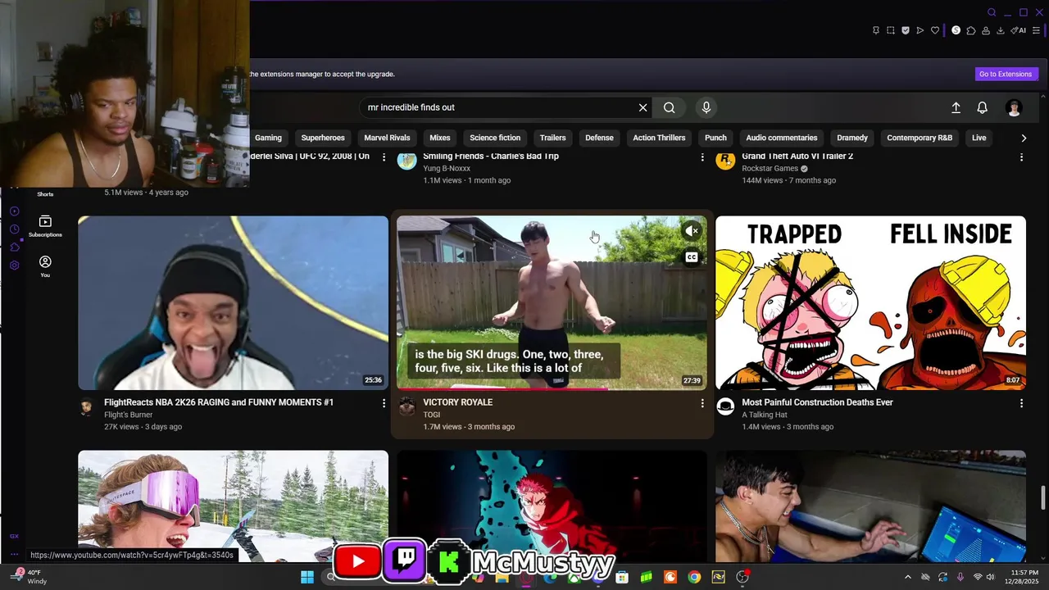Open Google Chrome from the taskbar
Screen dimensions: 1049x590
[x=694, y=577]
